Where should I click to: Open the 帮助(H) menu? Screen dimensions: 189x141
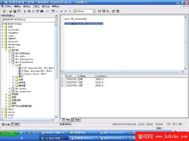tap(56, 6)
